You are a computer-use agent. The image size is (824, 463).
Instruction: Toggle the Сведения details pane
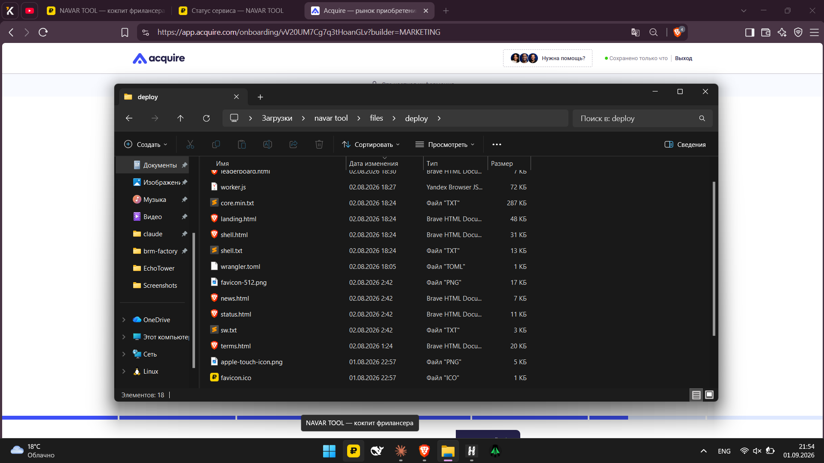tap(685, 144)
